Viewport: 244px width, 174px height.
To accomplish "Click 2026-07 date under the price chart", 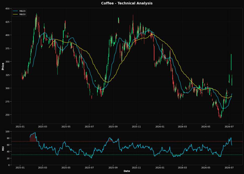I will (x=229, y=126).
